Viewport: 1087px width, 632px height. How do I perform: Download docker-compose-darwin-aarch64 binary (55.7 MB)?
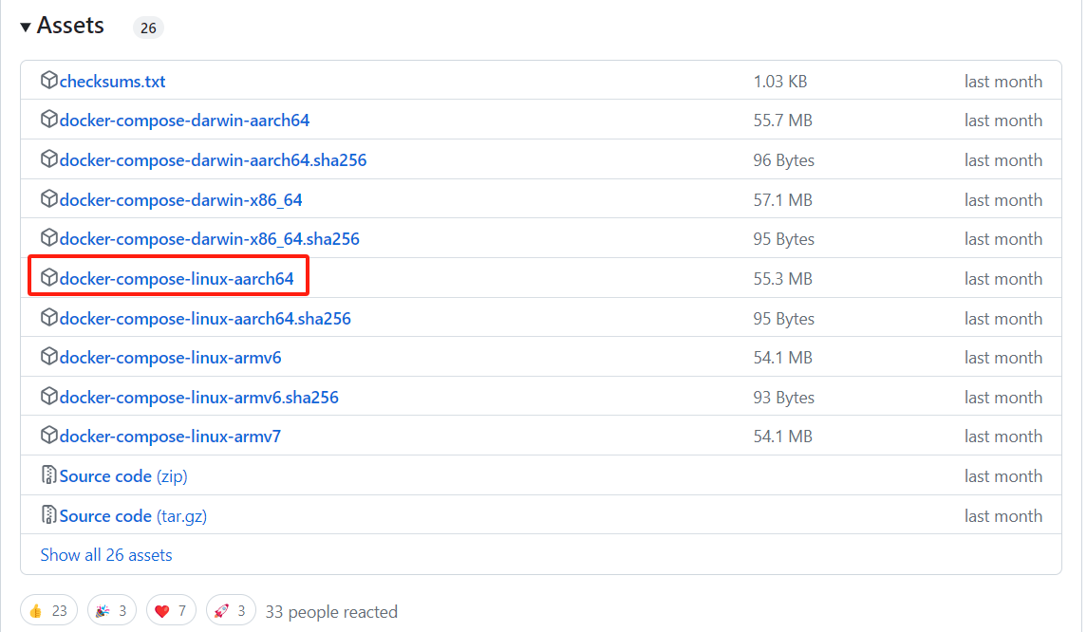coord(184,121)
